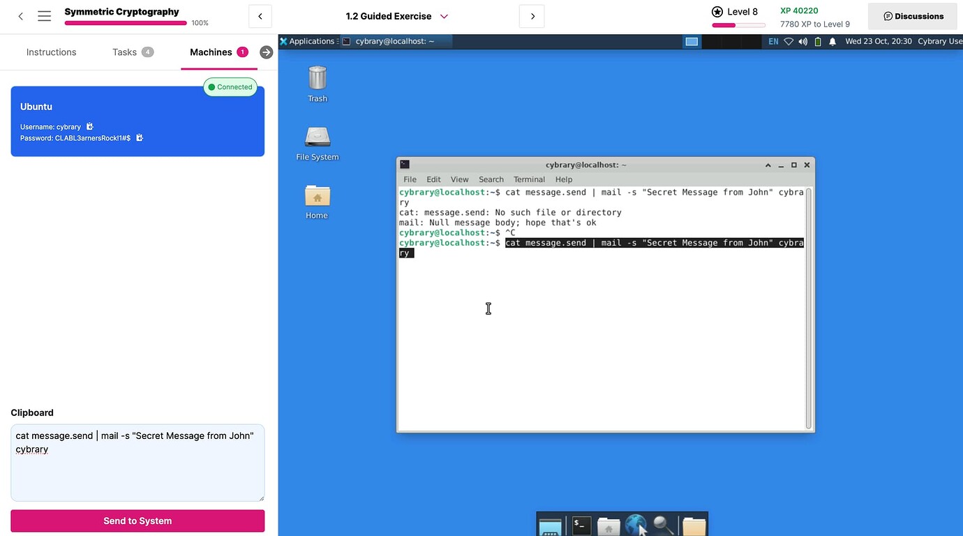Expand the 1.2 Guided Exercise dropdown

click(x=444, y=16)
